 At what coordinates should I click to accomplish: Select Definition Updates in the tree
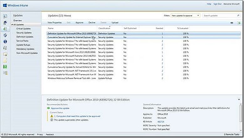point(25,37)
